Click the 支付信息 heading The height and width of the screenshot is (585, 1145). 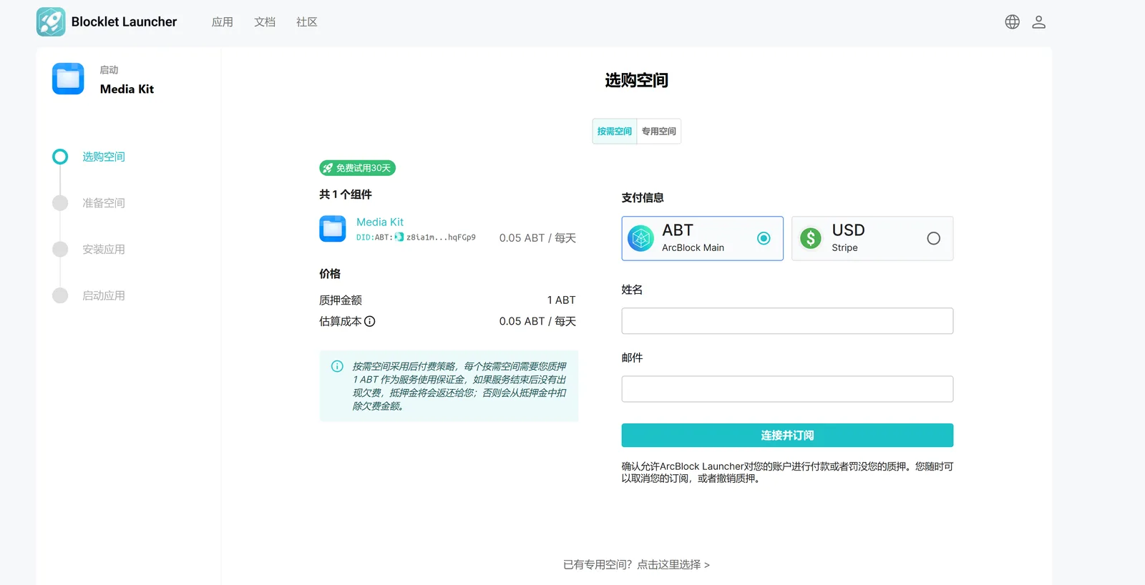(643, 198)
